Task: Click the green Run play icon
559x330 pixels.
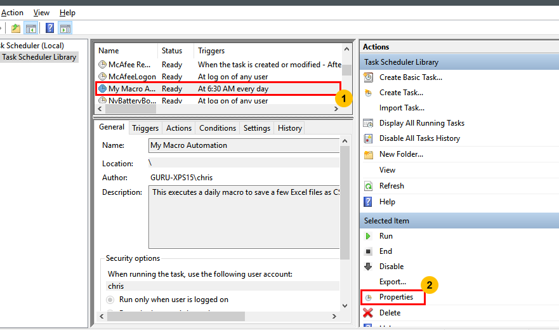Action: (368, 236)
